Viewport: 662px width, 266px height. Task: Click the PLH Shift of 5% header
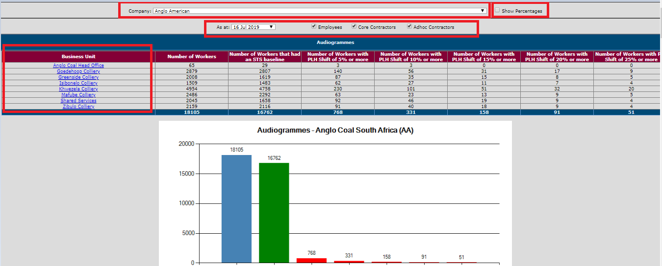pos(338,57)
